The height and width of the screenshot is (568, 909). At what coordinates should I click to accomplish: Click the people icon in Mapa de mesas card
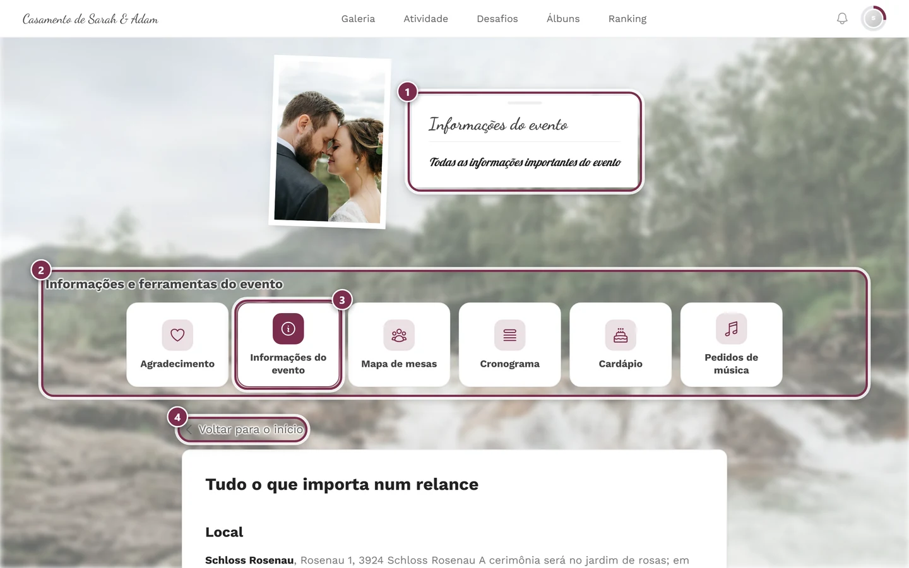click(x=399, y=335)
